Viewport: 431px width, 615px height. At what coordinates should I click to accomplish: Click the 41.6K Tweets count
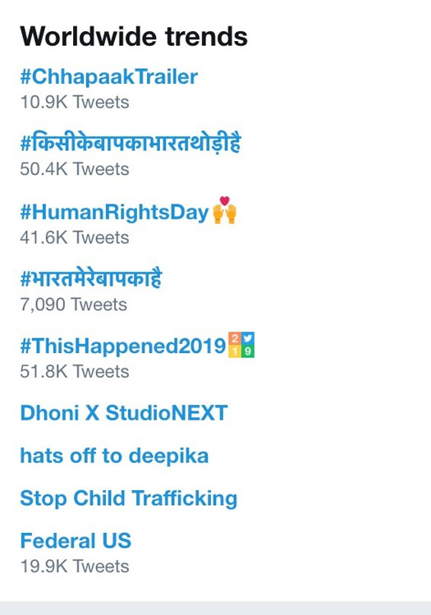pyautogui.click(x=75, y=237)
